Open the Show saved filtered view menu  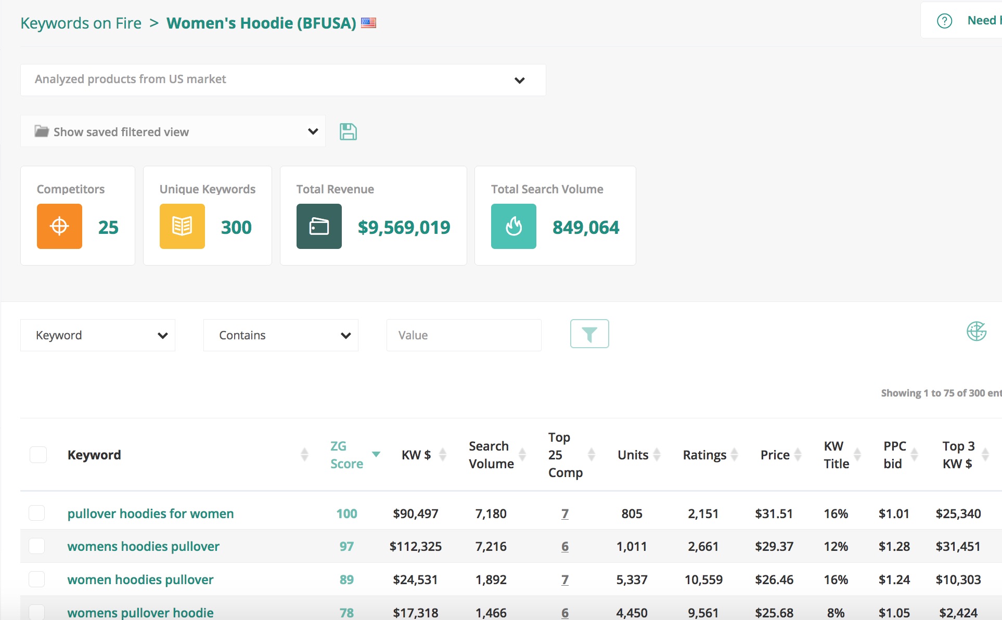(175, 131)
